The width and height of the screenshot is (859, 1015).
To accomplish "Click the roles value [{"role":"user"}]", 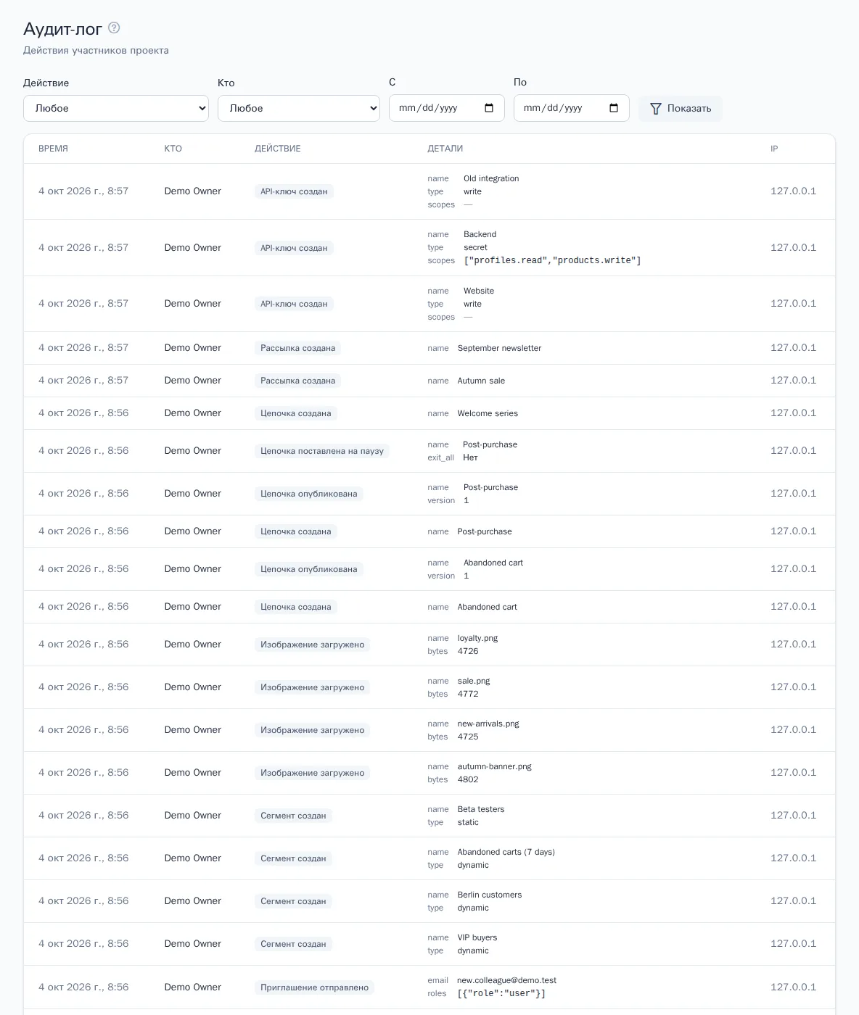I will coord(501,993).
